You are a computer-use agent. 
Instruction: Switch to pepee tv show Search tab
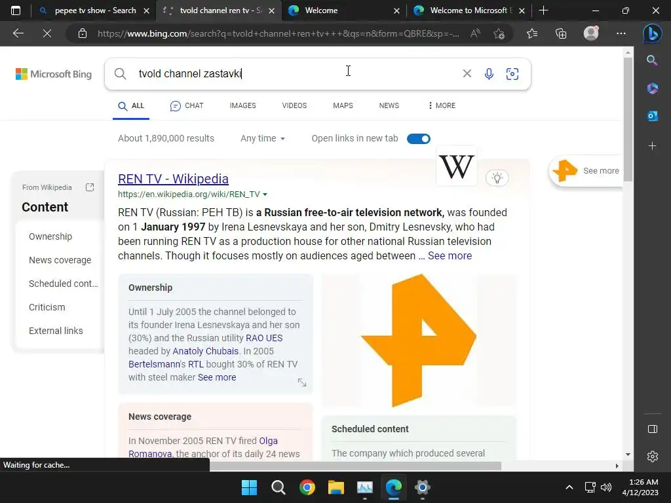tap(94, 10)
